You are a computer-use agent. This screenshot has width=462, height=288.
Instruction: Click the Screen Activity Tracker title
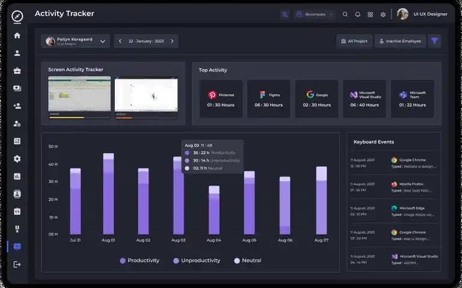76,70
